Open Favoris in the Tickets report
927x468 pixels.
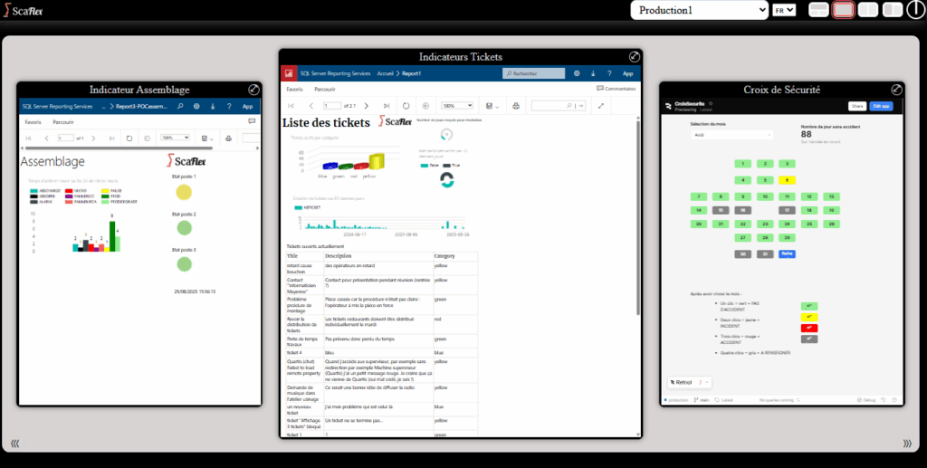pos(295,90)
